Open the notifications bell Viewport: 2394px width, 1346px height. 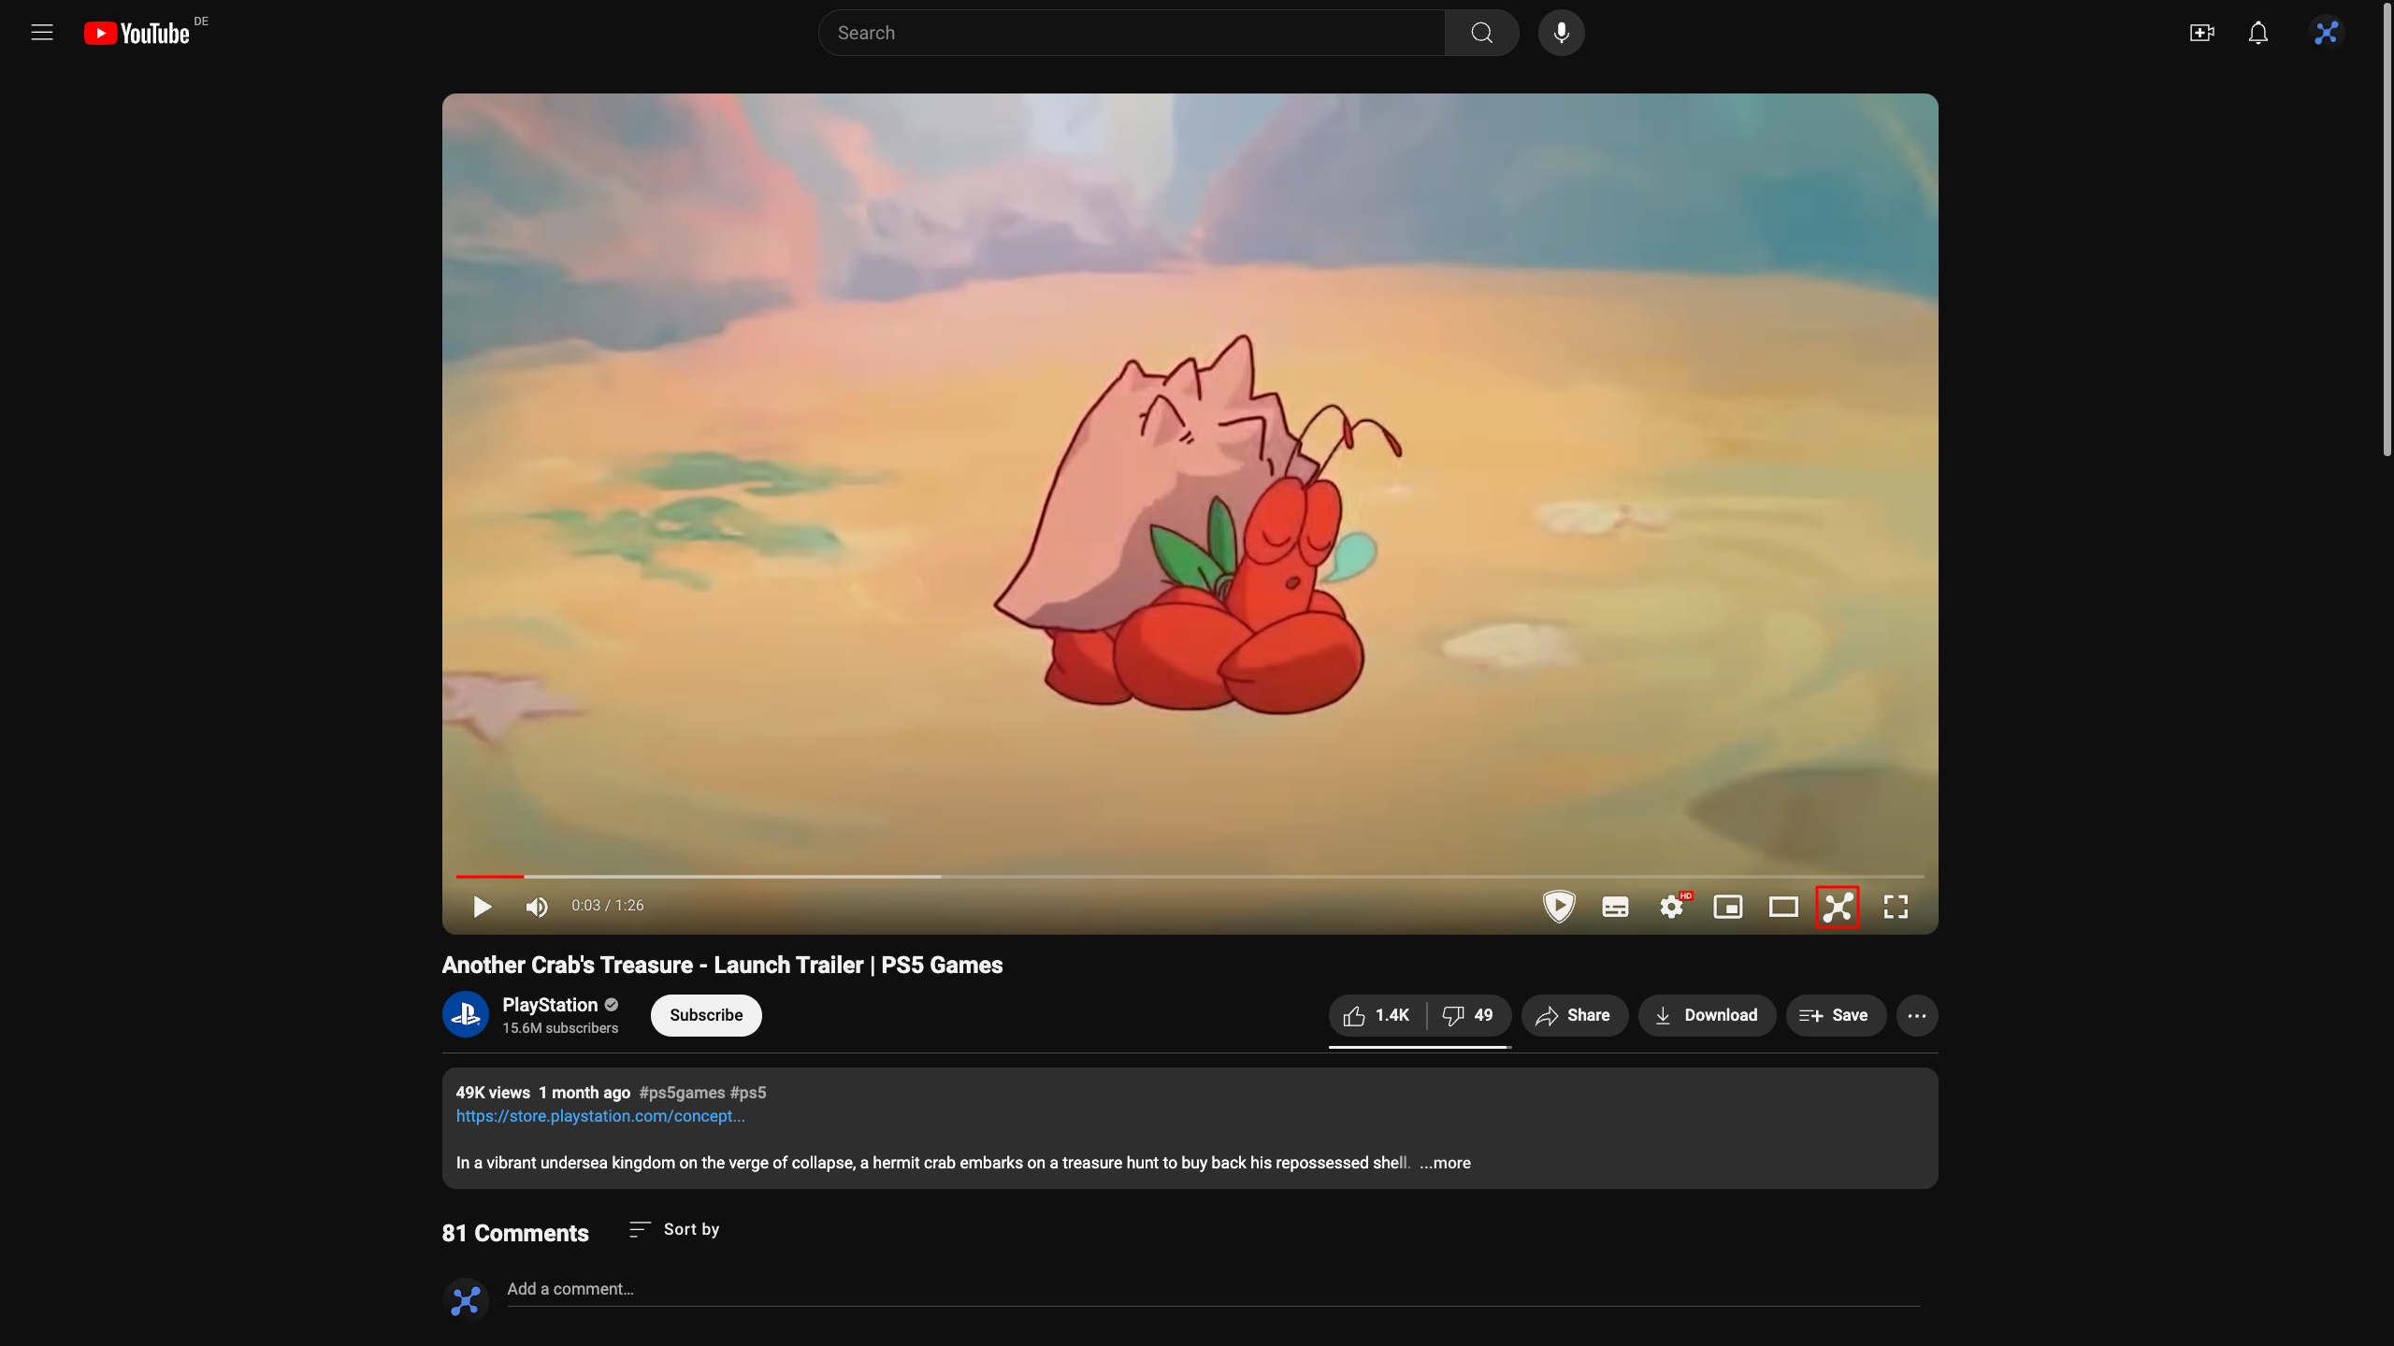[x=2258, y=33]
